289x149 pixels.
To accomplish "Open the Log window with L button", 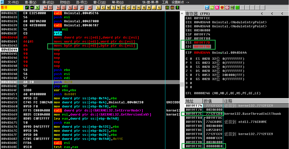I will click(98, 8).
